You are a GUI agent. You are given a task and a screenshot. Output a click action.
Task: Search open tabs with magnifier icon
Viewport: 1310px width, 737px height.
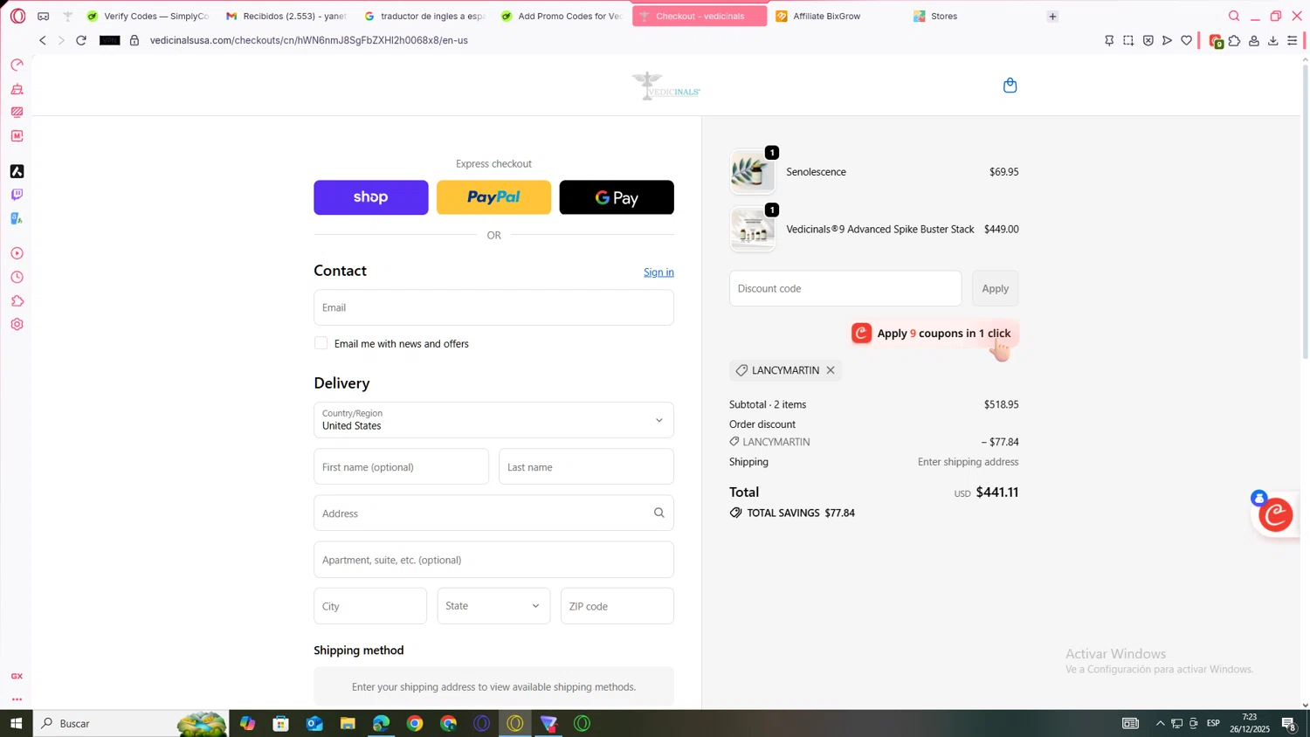point(1234,16)
